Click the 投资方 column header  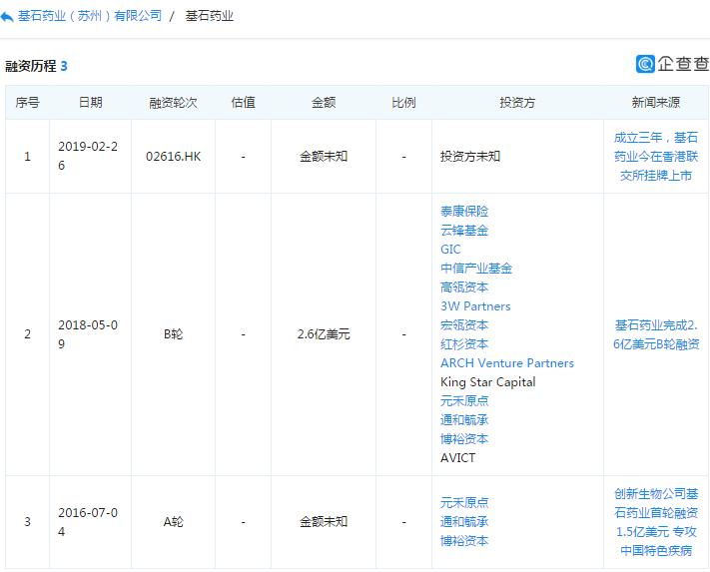click(517, 102)
